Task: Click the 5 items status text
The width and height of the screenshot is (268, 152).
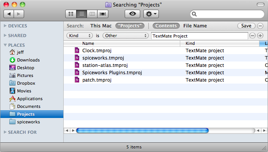Action: click(x=134, y=147)
